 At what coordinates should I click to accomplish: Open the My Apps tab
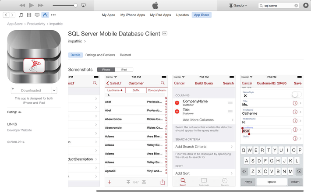click(109, 15)
